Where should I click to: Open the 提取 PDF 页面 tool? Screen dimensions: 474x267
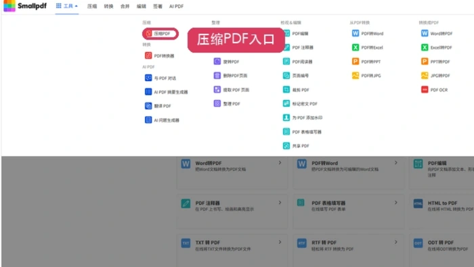[232, 90]
